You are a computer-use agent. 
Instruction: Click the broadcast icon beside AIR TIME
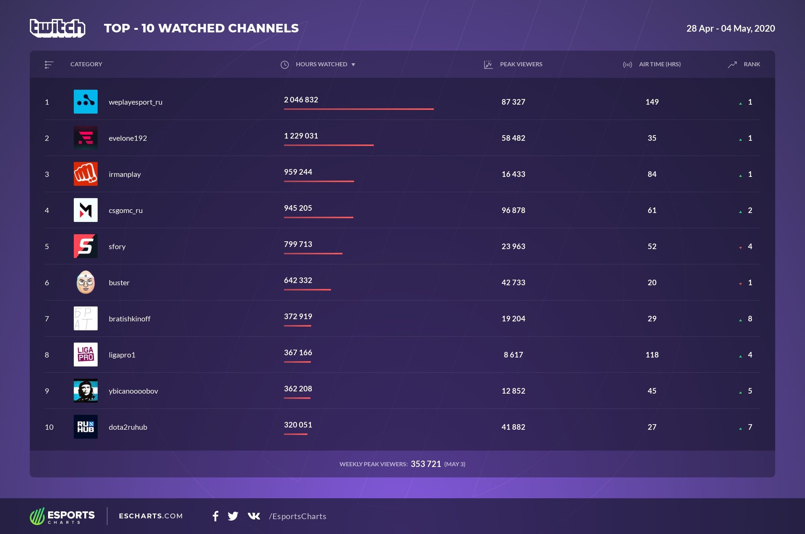pos(627,64)
